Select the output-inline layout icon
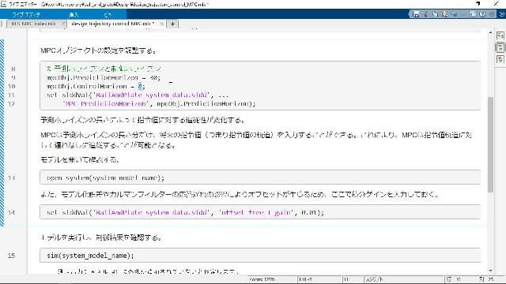506x284 pixels. (x=500, y=47)
